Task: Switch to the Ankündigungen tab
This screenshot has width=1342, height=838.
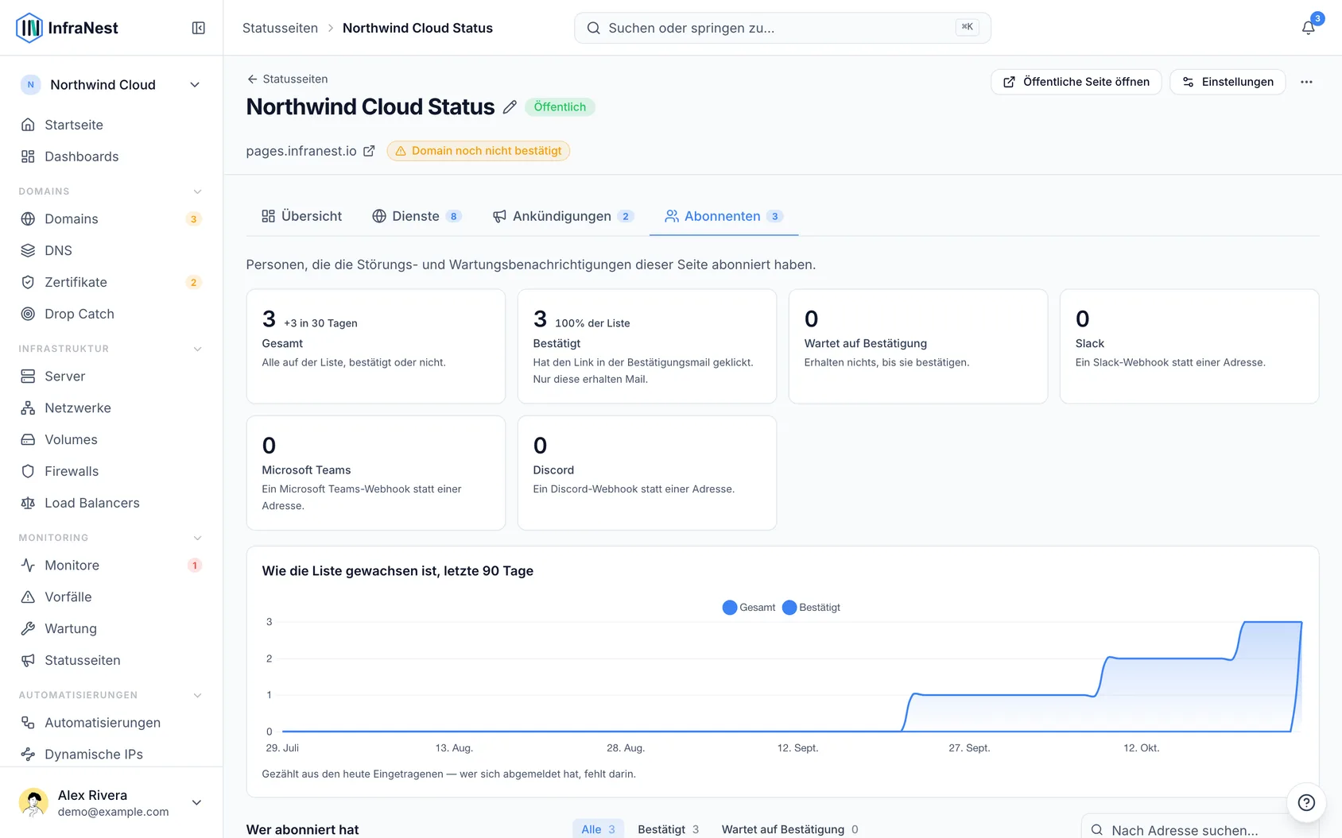Action: click(563, 216)
